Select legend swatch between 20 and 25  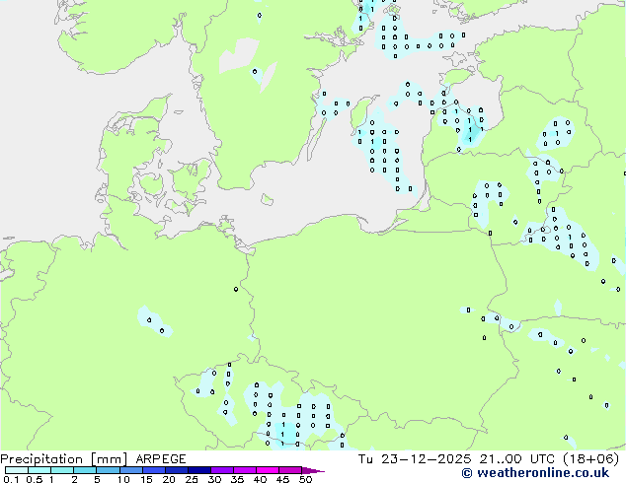click(x=177, y=470)
